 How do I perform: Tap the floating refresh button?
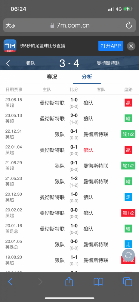click(128, 255)
